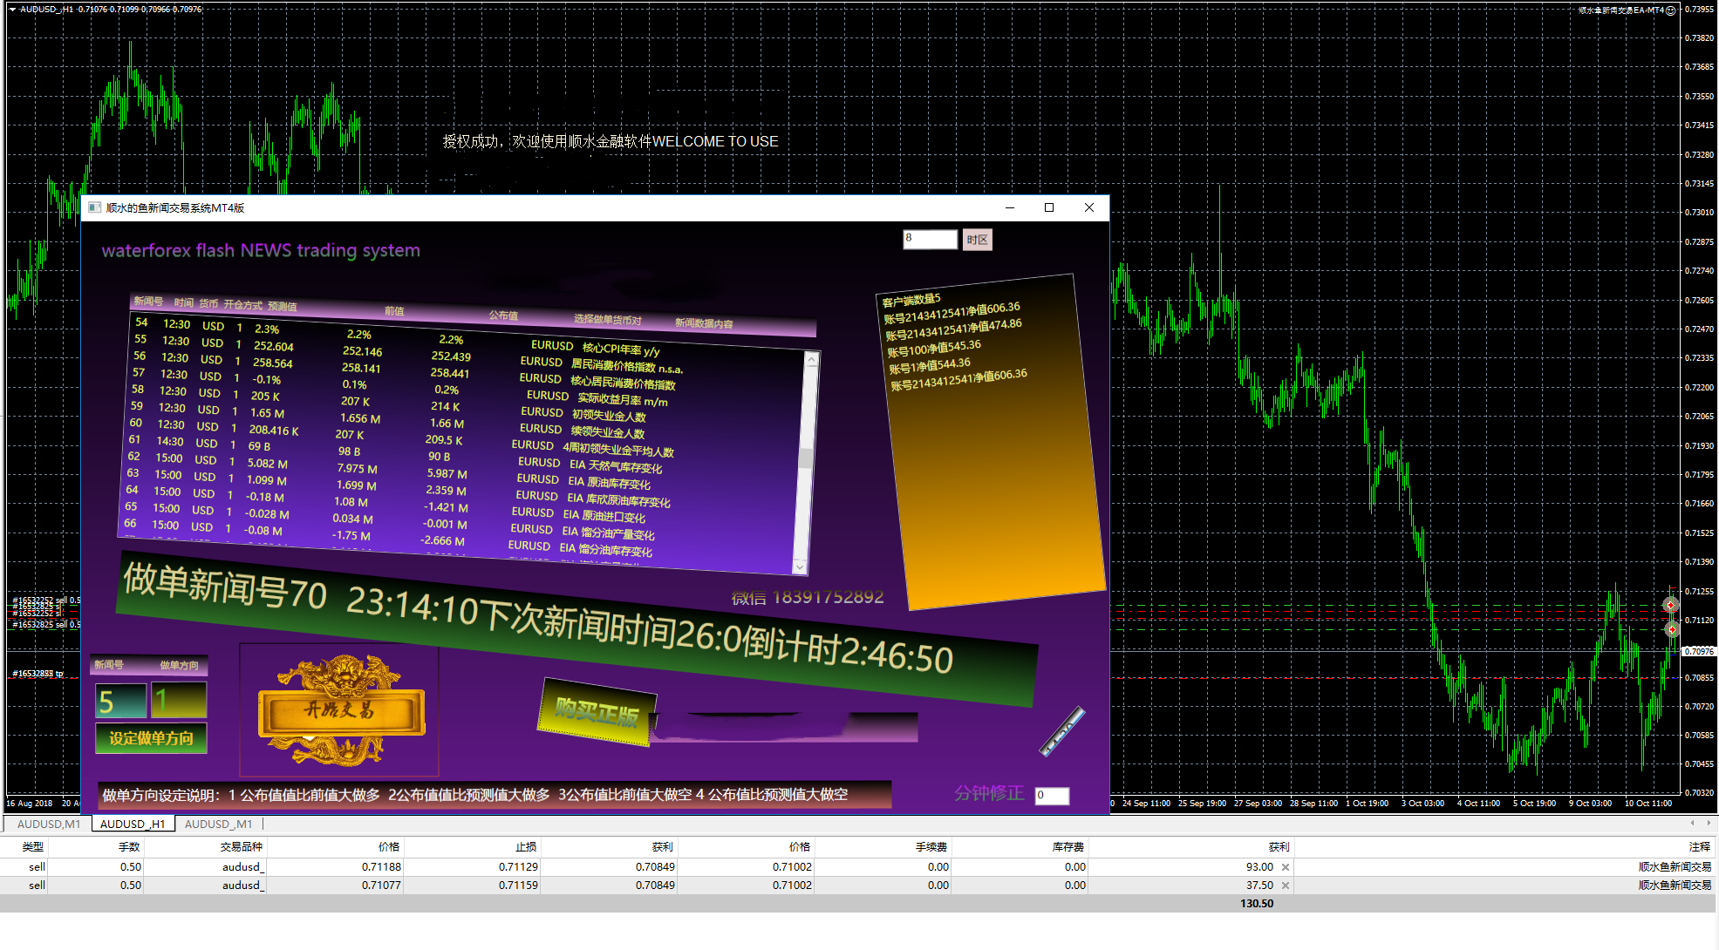1719x950 pixels.
Task: Click the 新闻号 input box showing 5
Action: [x=120, y=701]
